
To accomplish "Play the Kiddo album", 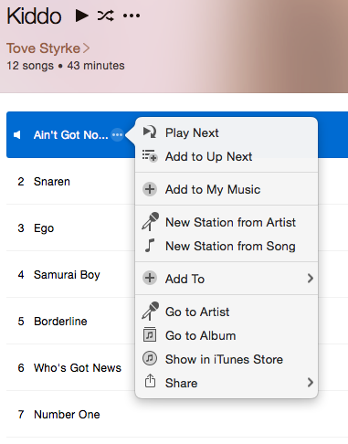I will pos(81,16).
